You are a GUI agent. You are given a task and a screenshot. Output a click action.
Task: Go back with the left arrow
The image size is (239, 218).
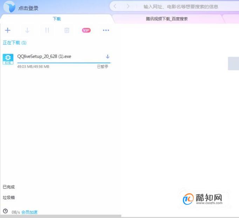(x=115, y=6)
